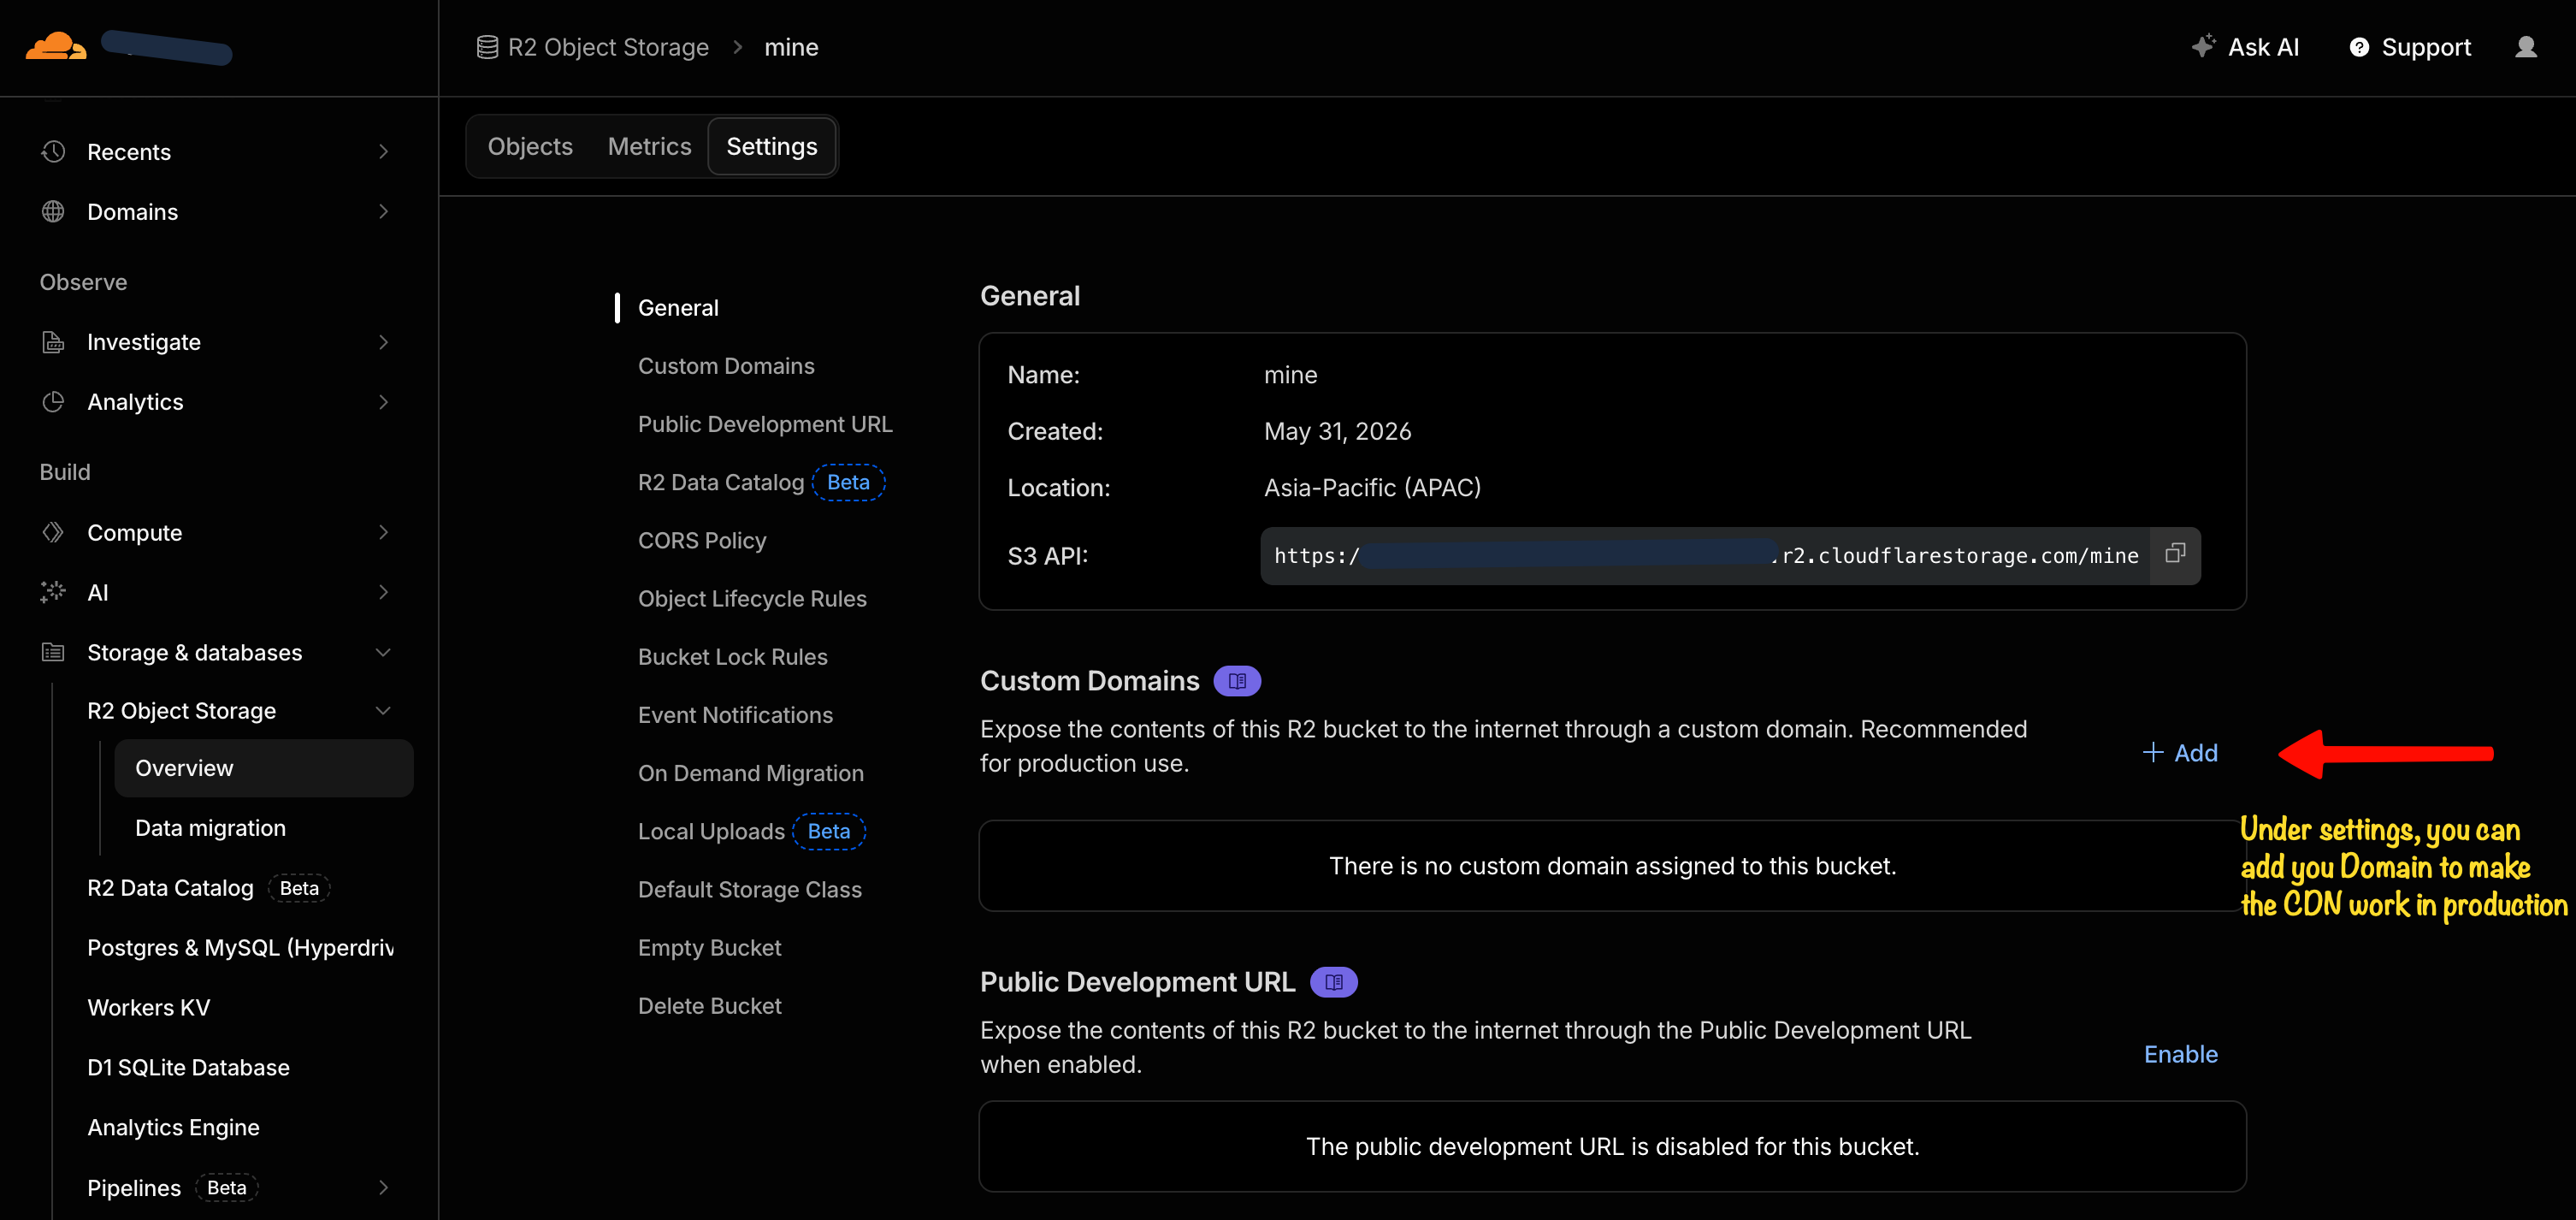Go to On Demand Migration section
The height and width of the screenshot is (1220, 2576).
pos(751,773)
